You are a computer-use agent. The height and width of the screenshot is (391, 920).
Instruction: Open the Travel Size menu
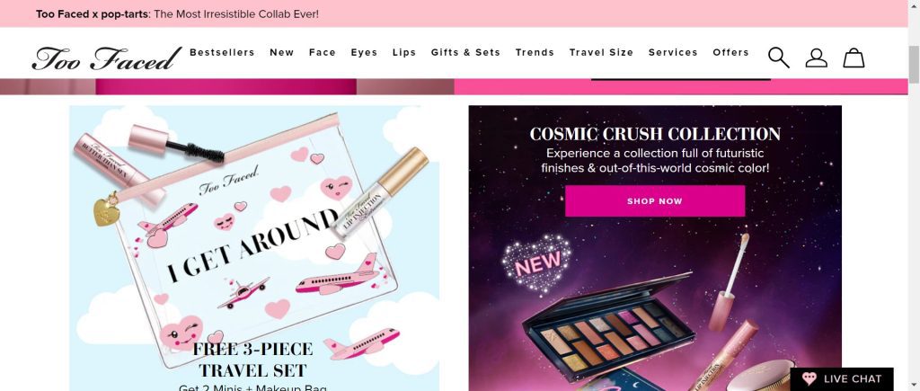(x=601, y=52)
